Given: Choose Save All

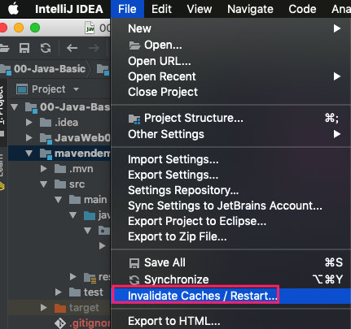Looking at the screenshot, I should 230,262.
